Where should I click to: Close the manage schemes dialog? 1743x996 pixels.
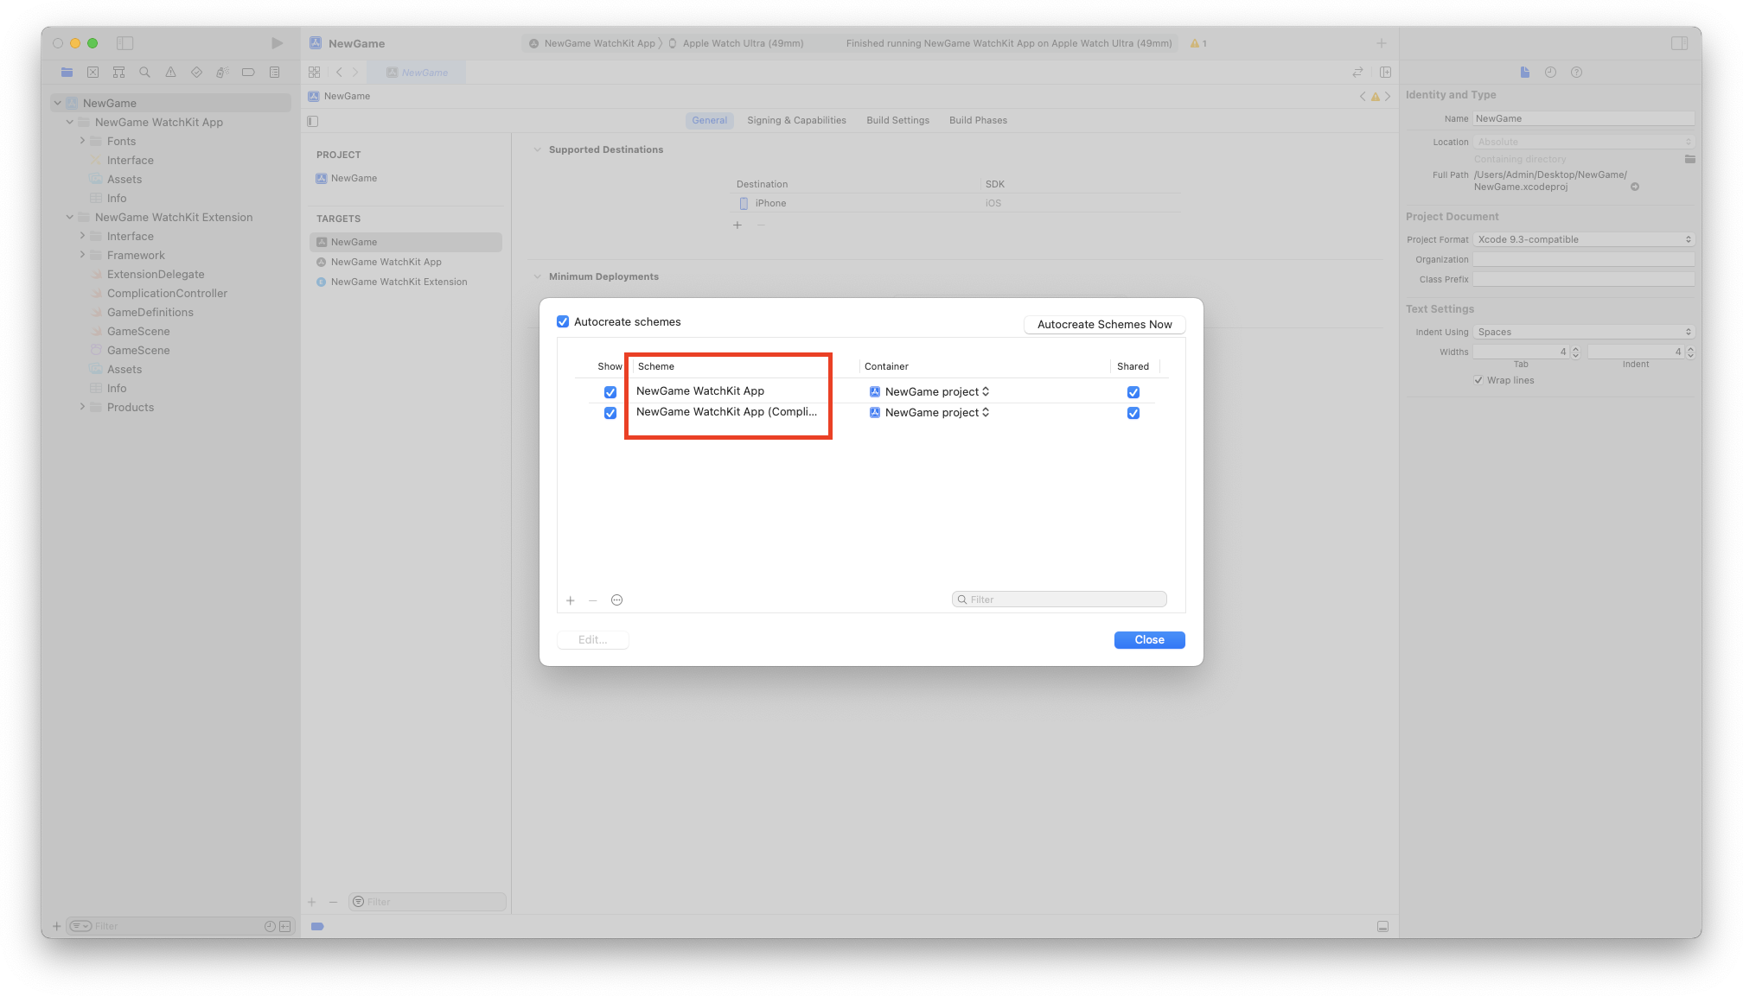coord(1149,640)
